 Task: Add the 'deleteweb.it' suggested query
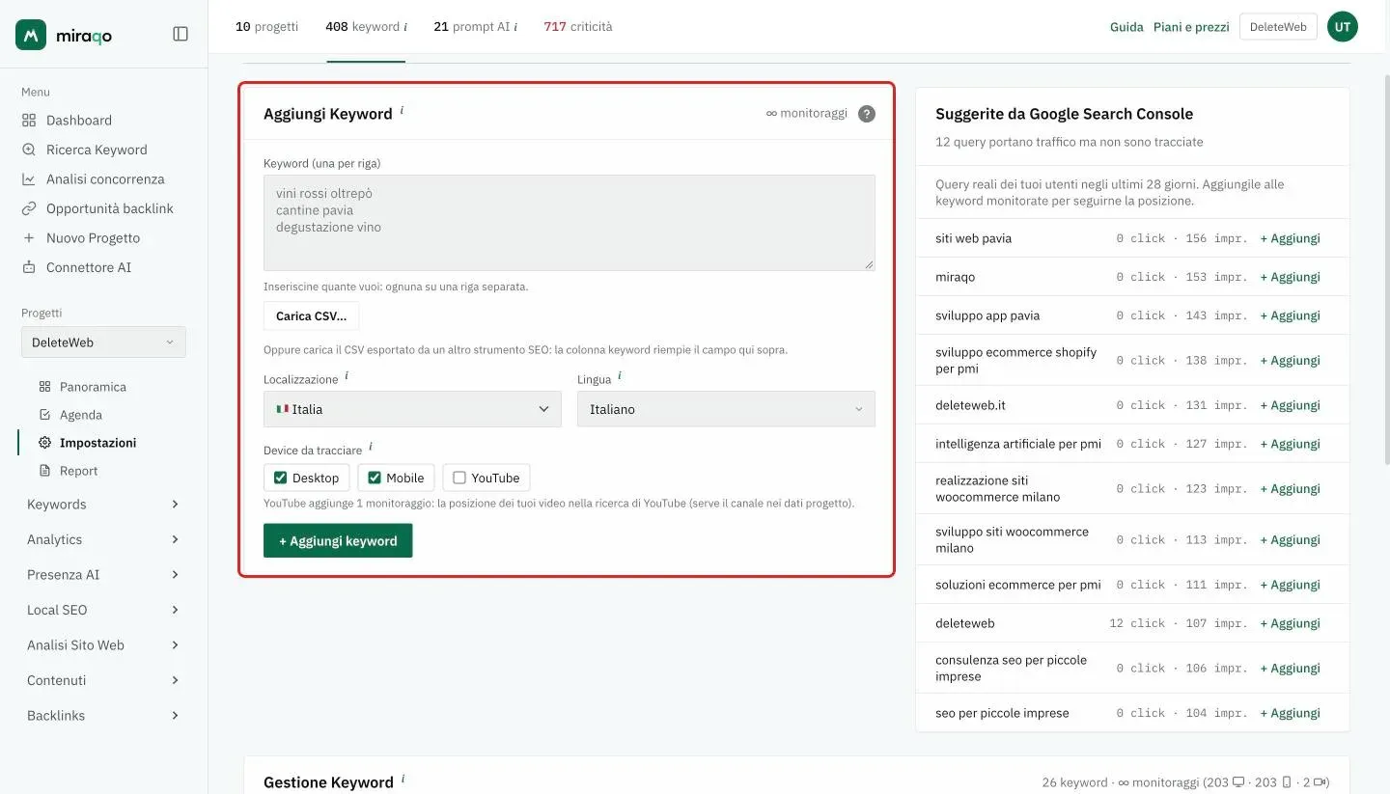click(x=1290, y=405)
